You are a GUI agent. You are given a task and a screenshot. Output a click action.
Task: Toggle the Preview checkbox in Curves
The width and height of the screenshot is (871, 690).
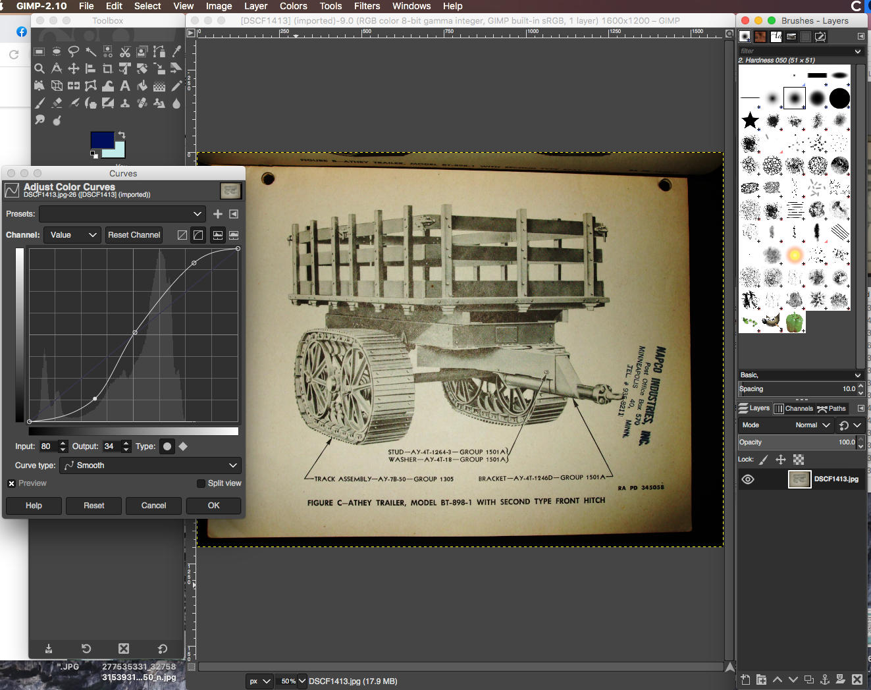click(x=11, y=483)
